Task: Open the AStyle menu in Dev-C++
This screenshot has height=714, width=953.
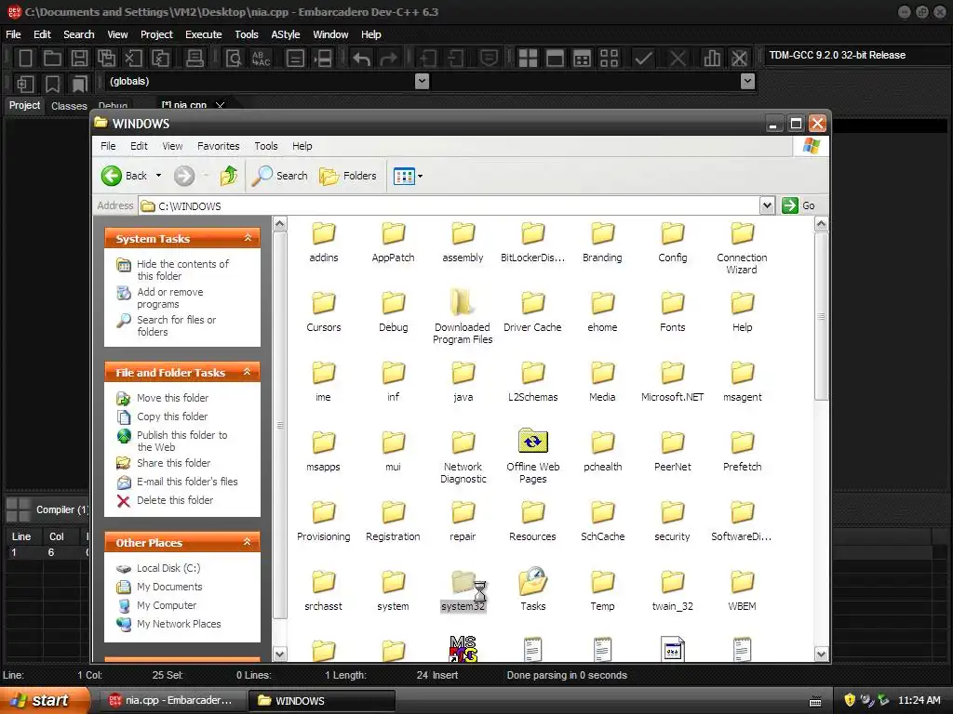Action: 285,34
